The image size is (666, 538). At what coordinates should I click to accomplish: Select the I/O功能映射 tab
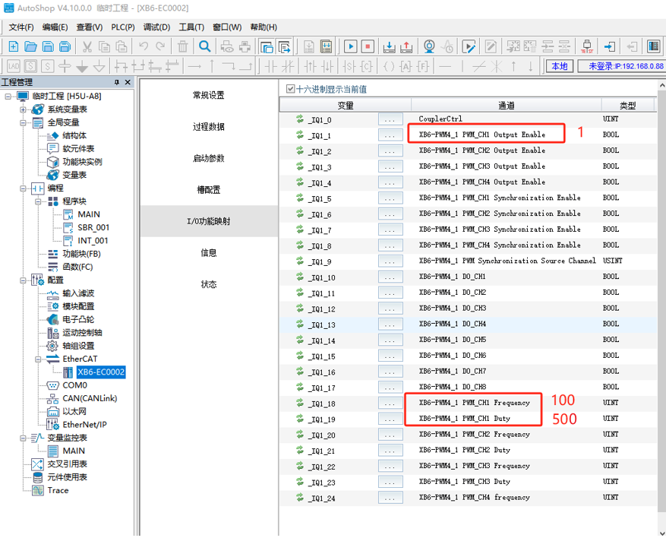pyautogui.click(x=209, y=221)
